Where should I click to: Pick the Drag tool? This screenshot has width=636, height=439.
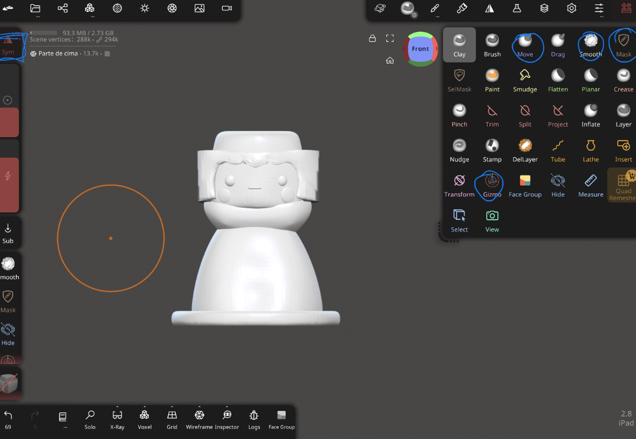(557, 45)
